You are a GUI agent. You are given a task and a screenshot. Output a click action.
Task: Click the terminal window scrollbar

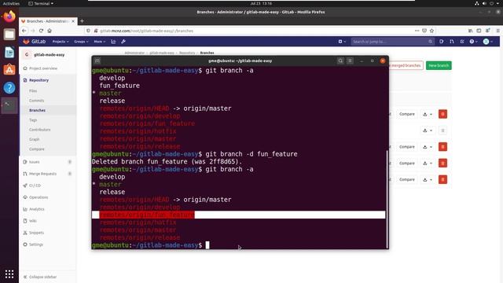387,199
